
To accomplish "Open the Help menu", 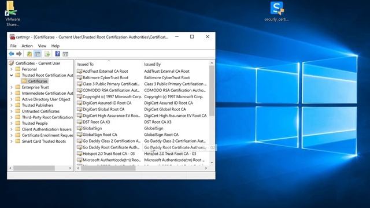I will pyautogui.click(x=55, y=46).
